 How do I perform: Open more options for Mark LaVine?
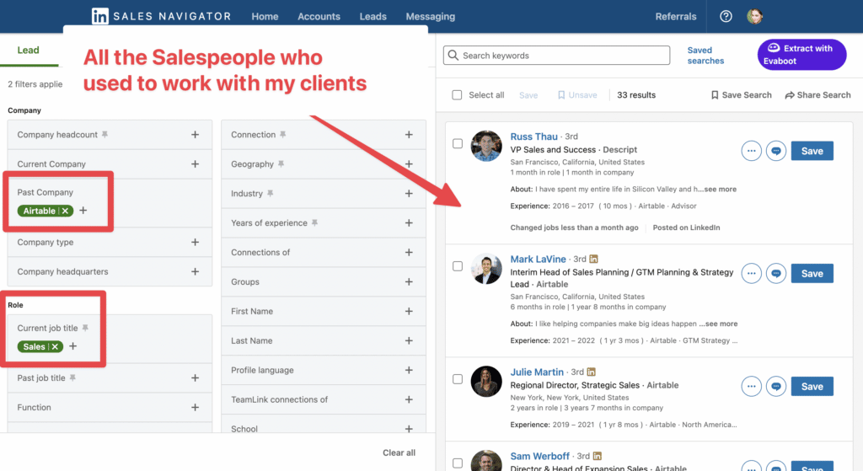pyautogui.click(x=751, y=274)
